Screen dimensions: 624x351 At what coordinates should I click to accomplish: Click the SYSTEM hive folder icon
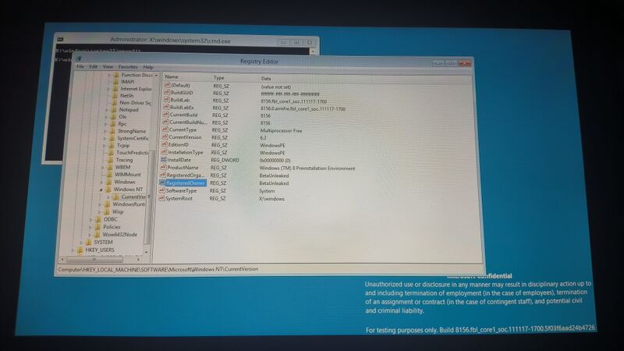click(x=89, y=242)
